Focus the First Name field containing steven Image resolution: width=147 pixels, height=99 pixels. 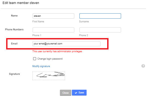click(x=53, y=16)
